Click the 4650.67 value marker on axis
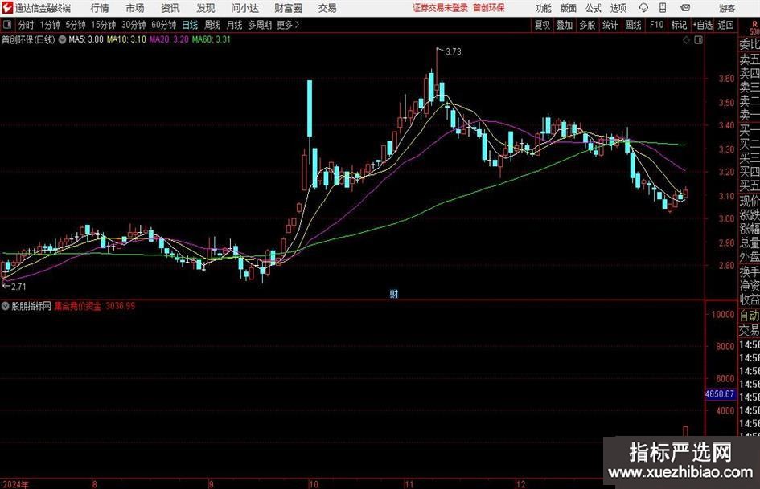 [x=719, y=394]
